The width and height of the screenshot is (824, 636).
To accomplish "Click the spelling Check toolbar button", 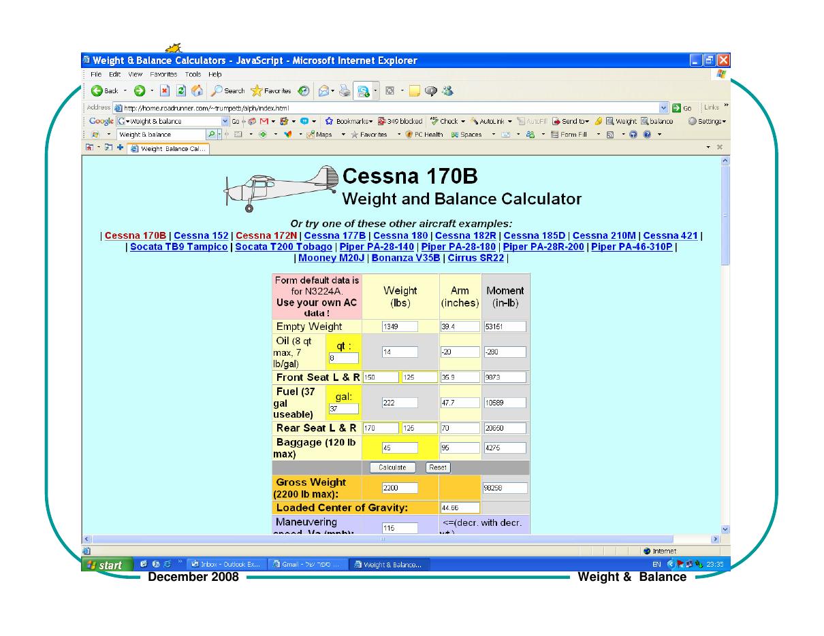I will coord(445,121).
